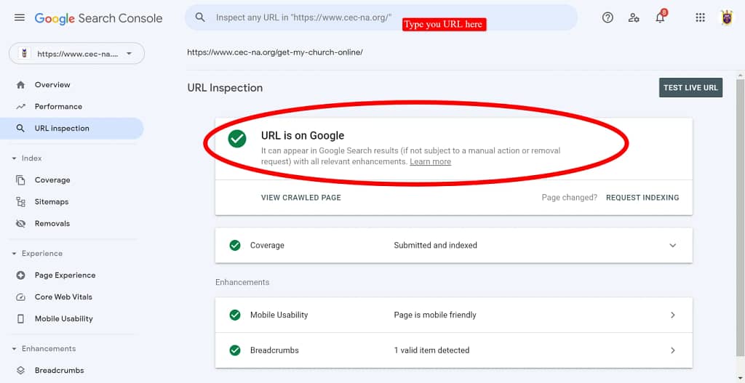Screen dimensions: 745x383
Task: Click the inspected URL get-my-church-online text
Action: 275,52
